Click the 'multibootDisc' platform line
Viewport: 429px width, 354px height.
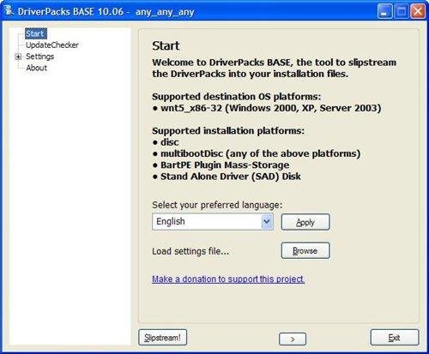(257, 153)
